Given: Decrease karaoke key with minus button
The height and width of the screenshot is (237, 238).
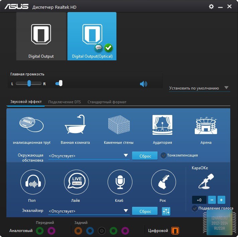Looking at the screenshot, I should [212, 200].
